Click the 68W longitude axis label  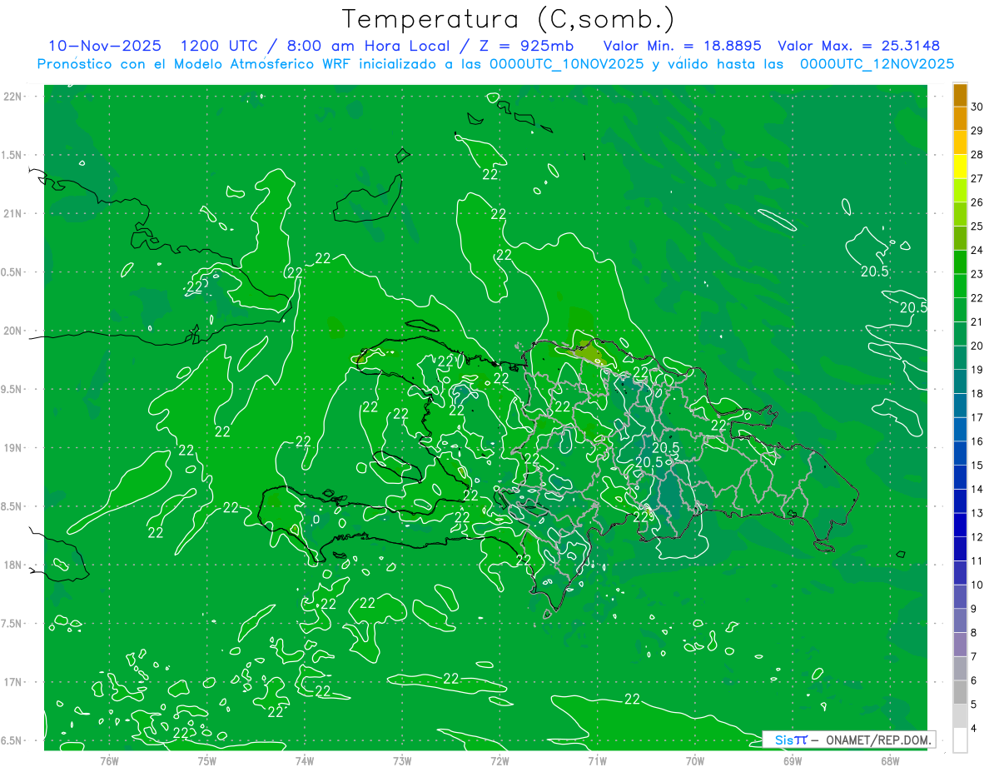pos(890,761)
